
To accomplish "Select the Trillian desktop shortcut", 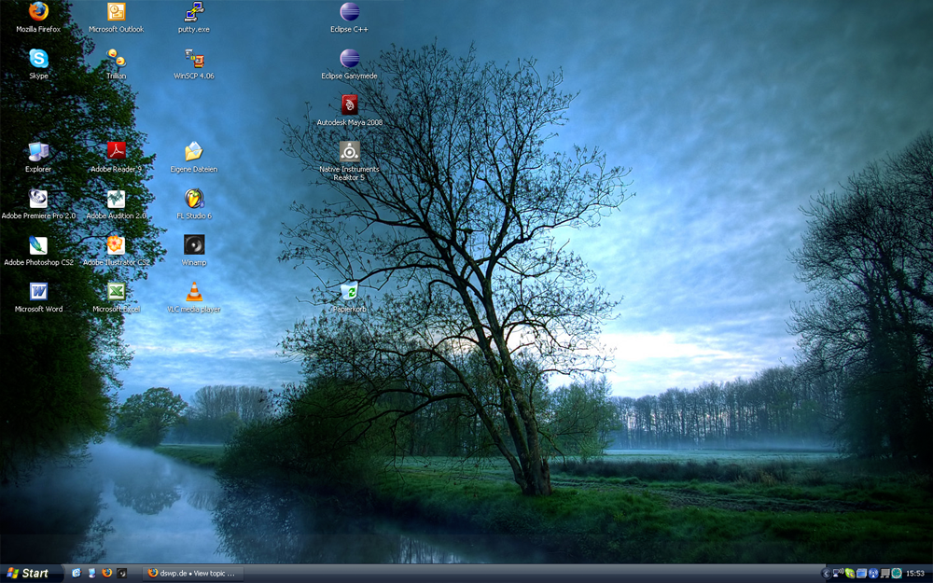I will (x=116, y=64).
